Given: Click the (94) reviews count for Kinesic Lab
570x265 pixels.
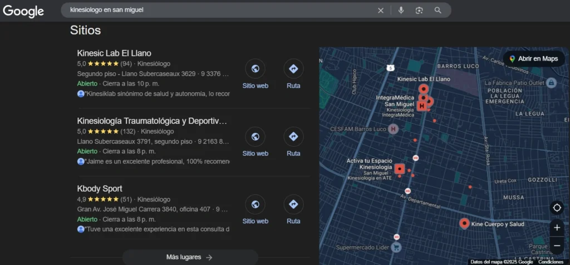Looking at the screenshot, I should point(126,64).
